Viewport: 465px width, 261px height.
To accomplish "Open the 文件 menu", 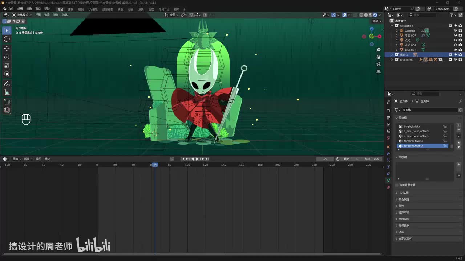I will click(11, 9).
